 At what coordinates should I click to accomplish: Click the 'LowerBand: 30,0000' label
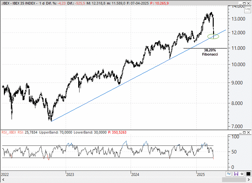click(x=90, y=132)
